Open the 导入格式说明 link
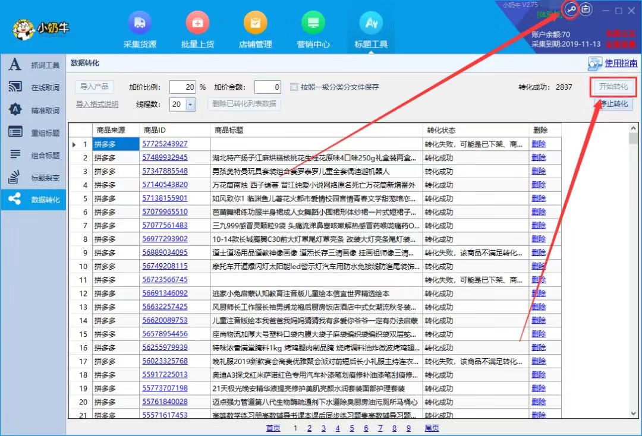The height and width of the screenshot is (436, 642). pyautogui.click(x=97, y=105)
